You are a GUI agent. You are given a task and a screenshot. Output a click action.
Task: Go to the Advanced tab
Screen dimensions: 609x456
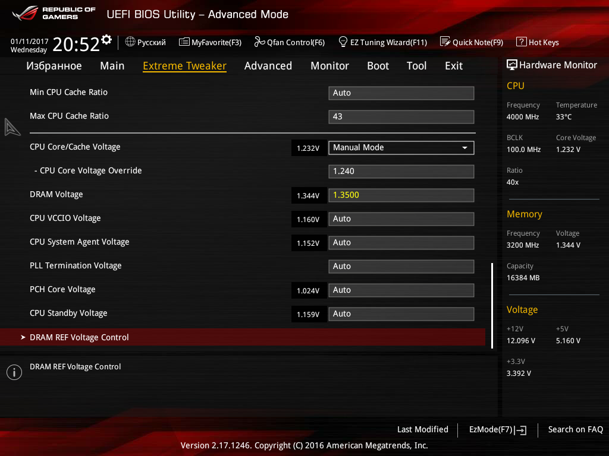[x=268, y=66]
